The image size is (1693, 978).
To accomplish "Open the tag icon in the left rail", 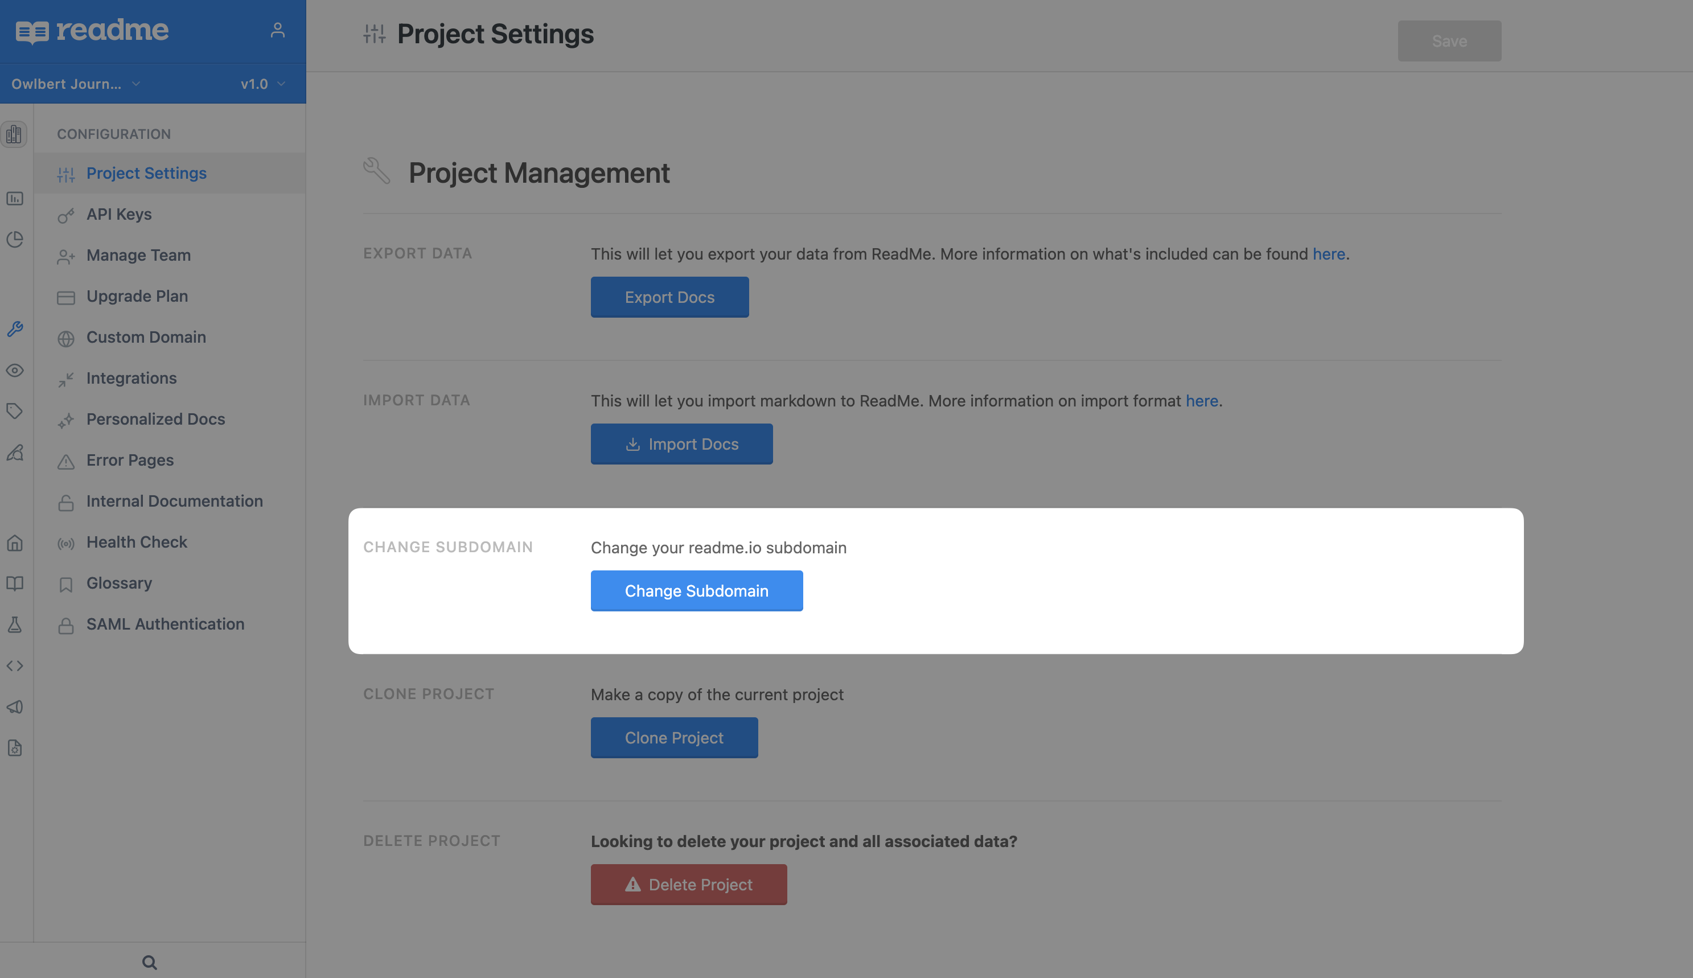I will [15, 411].
